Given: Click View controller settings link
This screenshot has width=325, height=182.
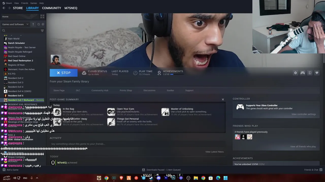Looking at the screenshot, I should click(x=304, y=114).
